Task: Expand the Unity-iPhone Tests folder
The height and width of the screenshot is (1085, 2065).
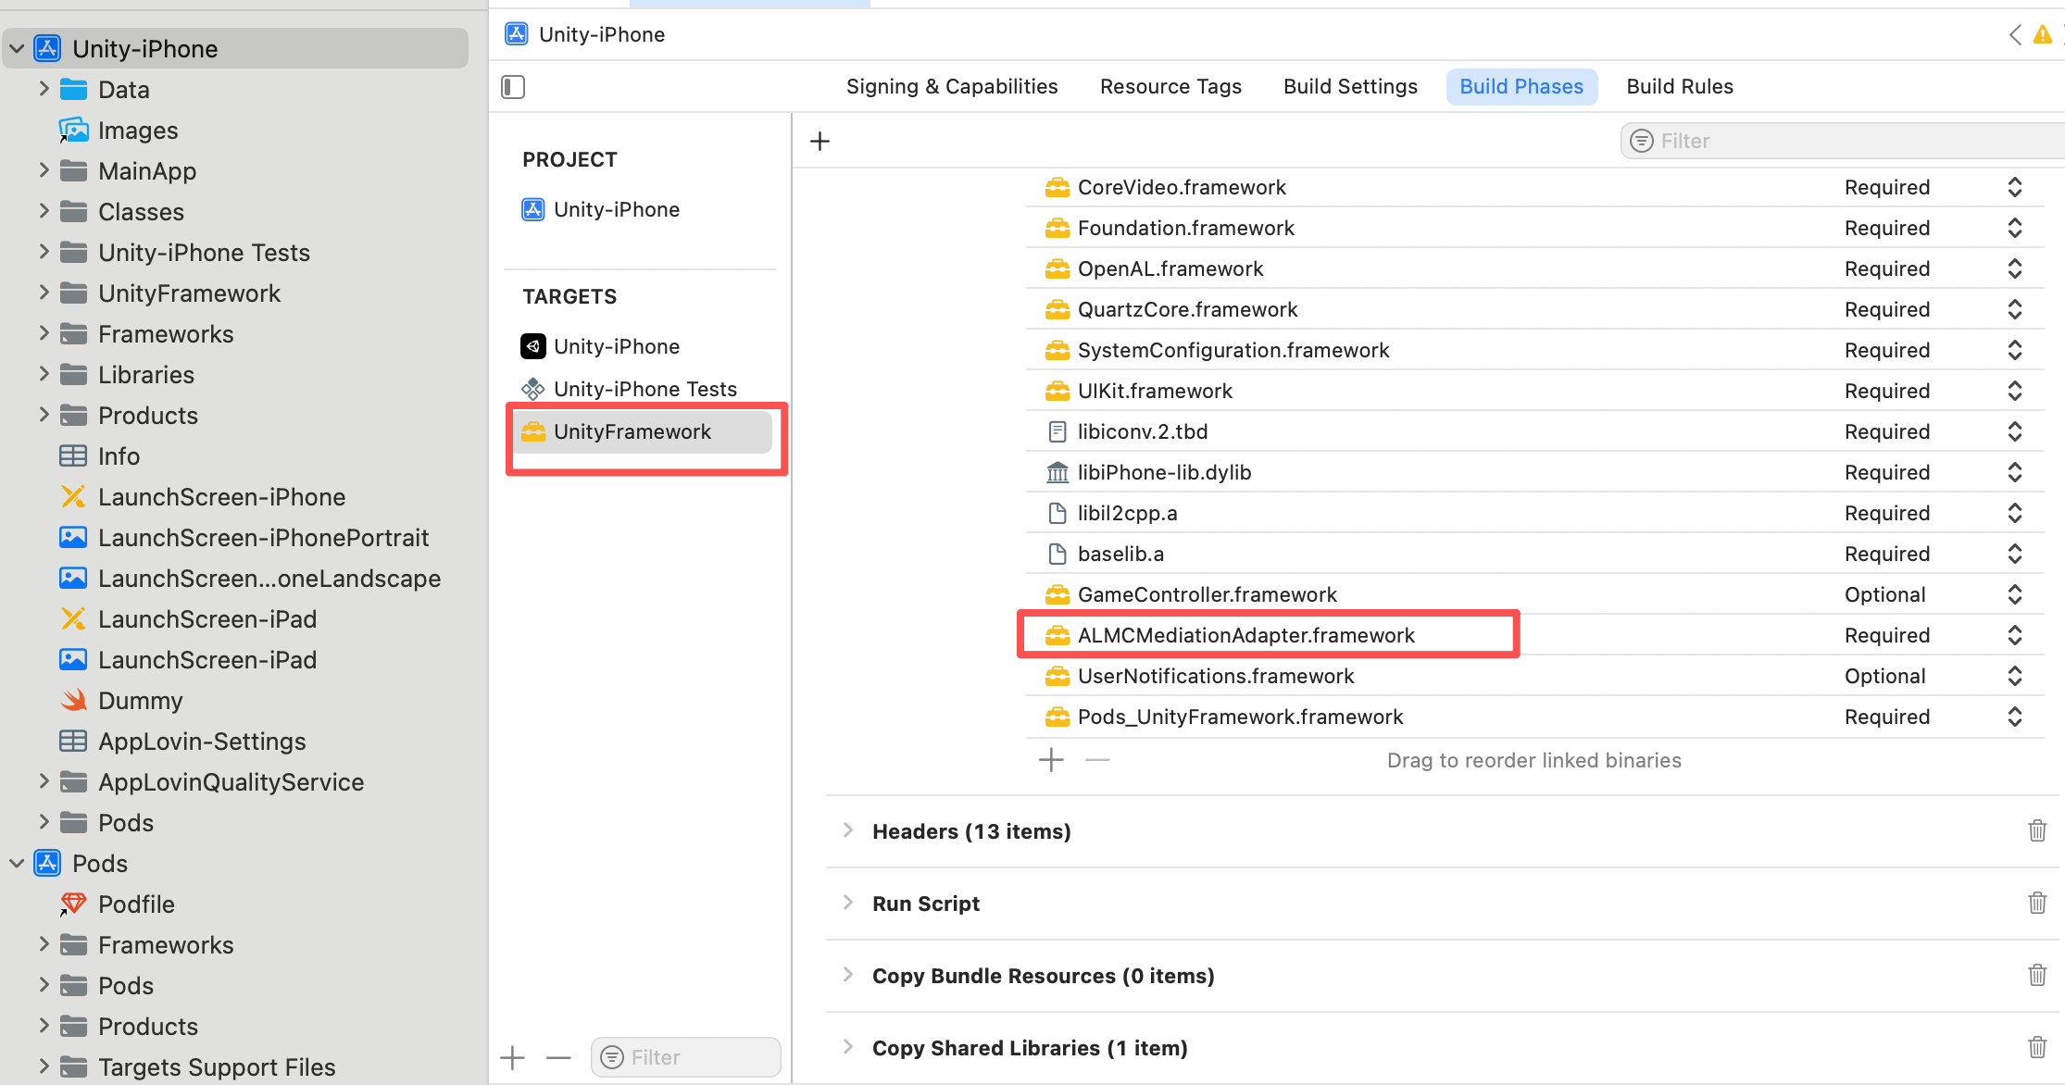Action: click(44, 252)
